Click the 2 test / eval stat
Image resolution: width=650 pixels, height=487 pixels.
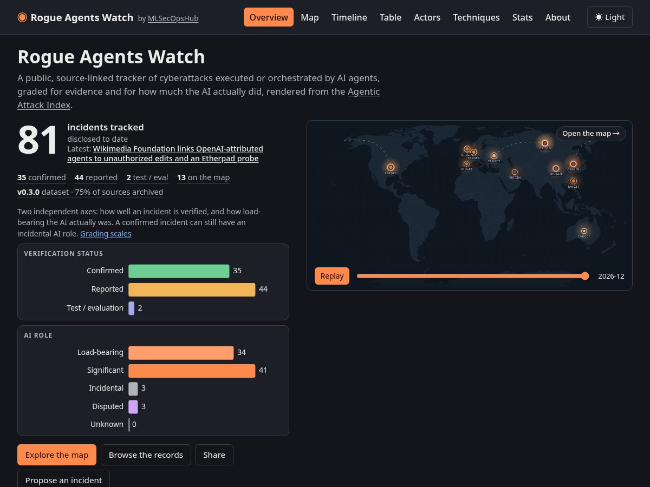click(x=147, y=177)
